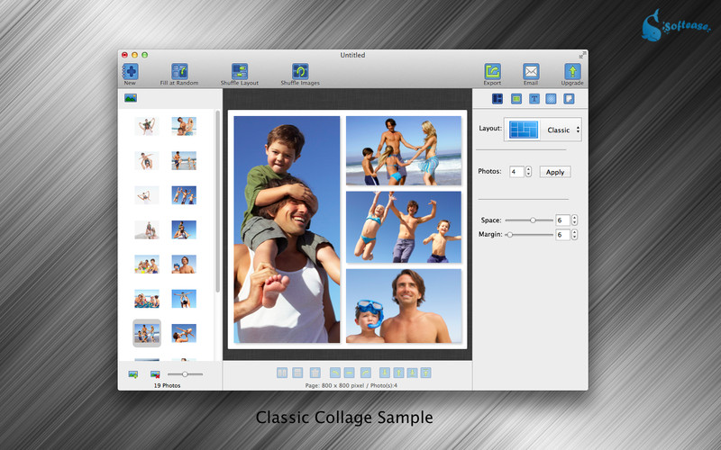Click the remove photo icon with red X
721x450 pixels.
click(x=155, y=374)
